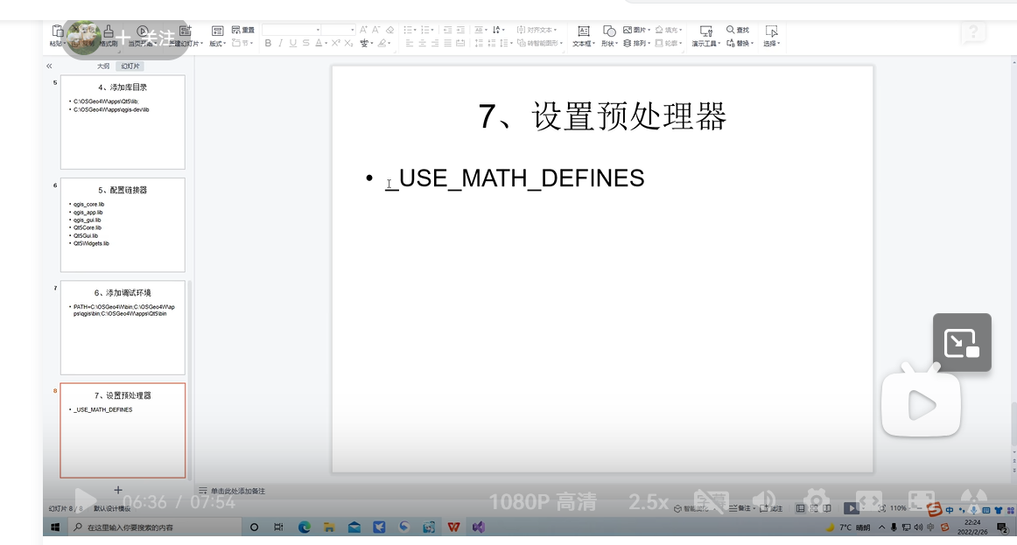Image resolution: width=1017 pixels, height=545 pixels.
Task: Toggle fullscreen video mode
Action: [921, 501]
